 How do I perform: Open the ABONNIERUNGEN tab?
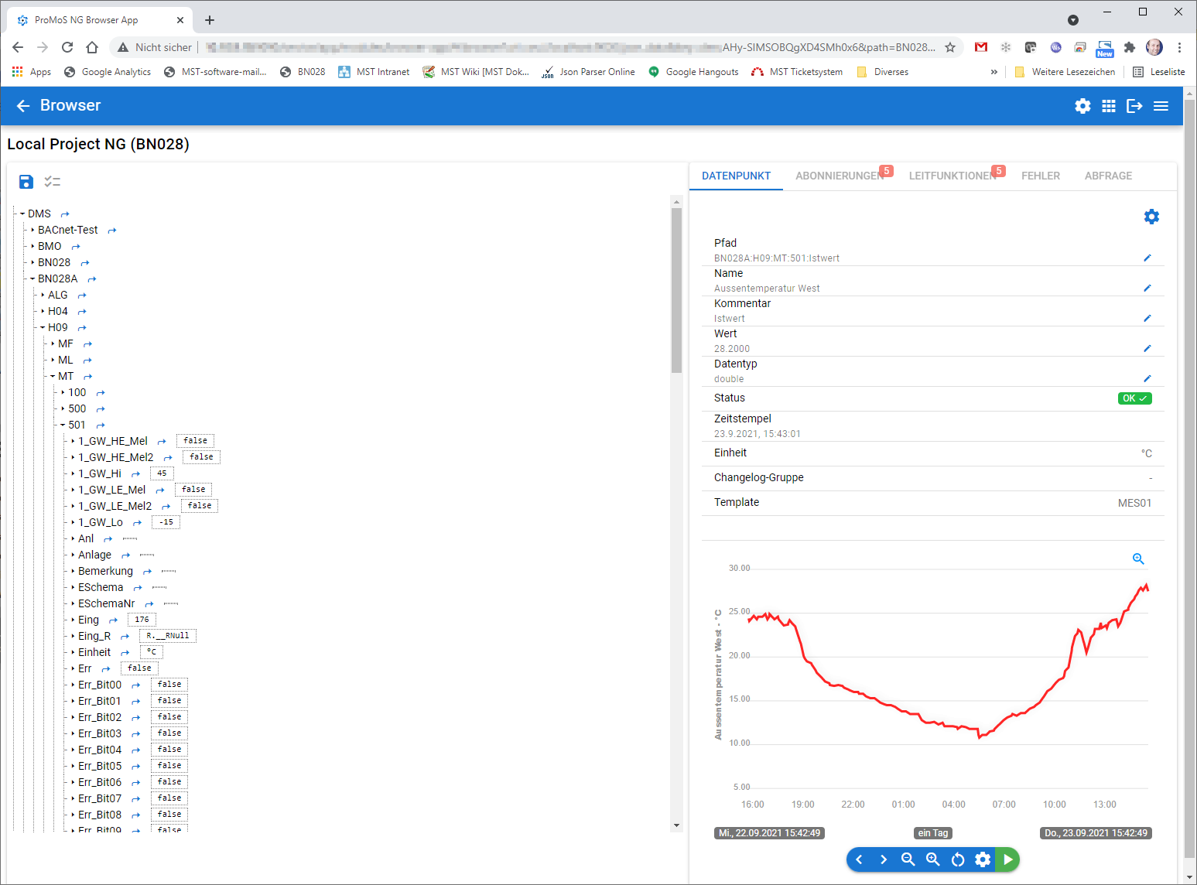[840, 176]
